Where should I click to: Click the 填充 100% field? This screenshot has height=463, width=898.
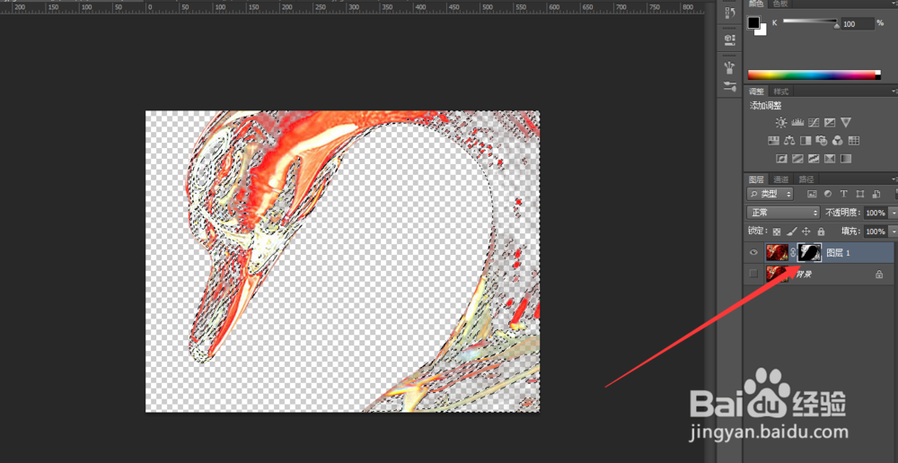pos(875,231)
